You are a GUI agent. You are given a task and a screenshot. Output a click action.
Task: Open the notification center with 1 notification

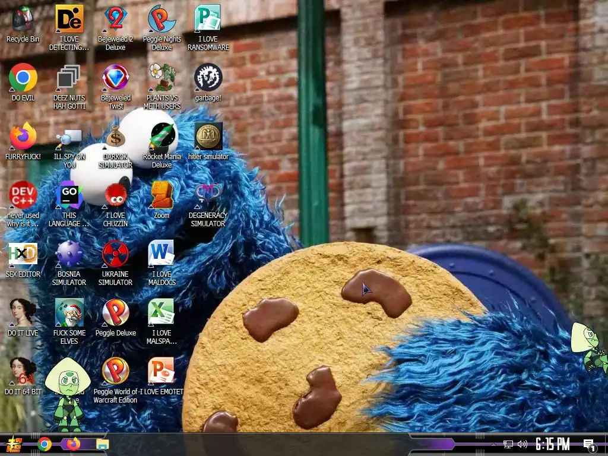[589, 445]
